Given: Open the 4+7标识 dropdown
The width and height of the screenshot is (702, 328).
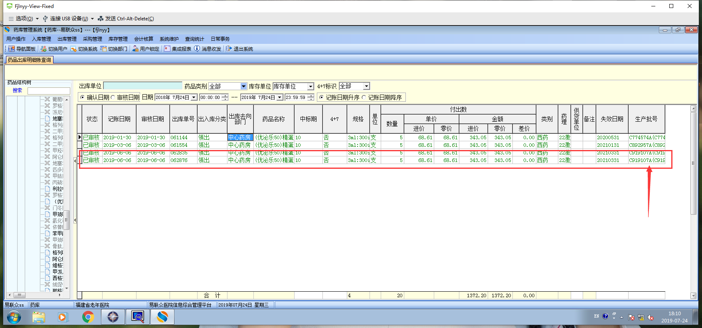Looking at the screenshot, I should point(366,86).
